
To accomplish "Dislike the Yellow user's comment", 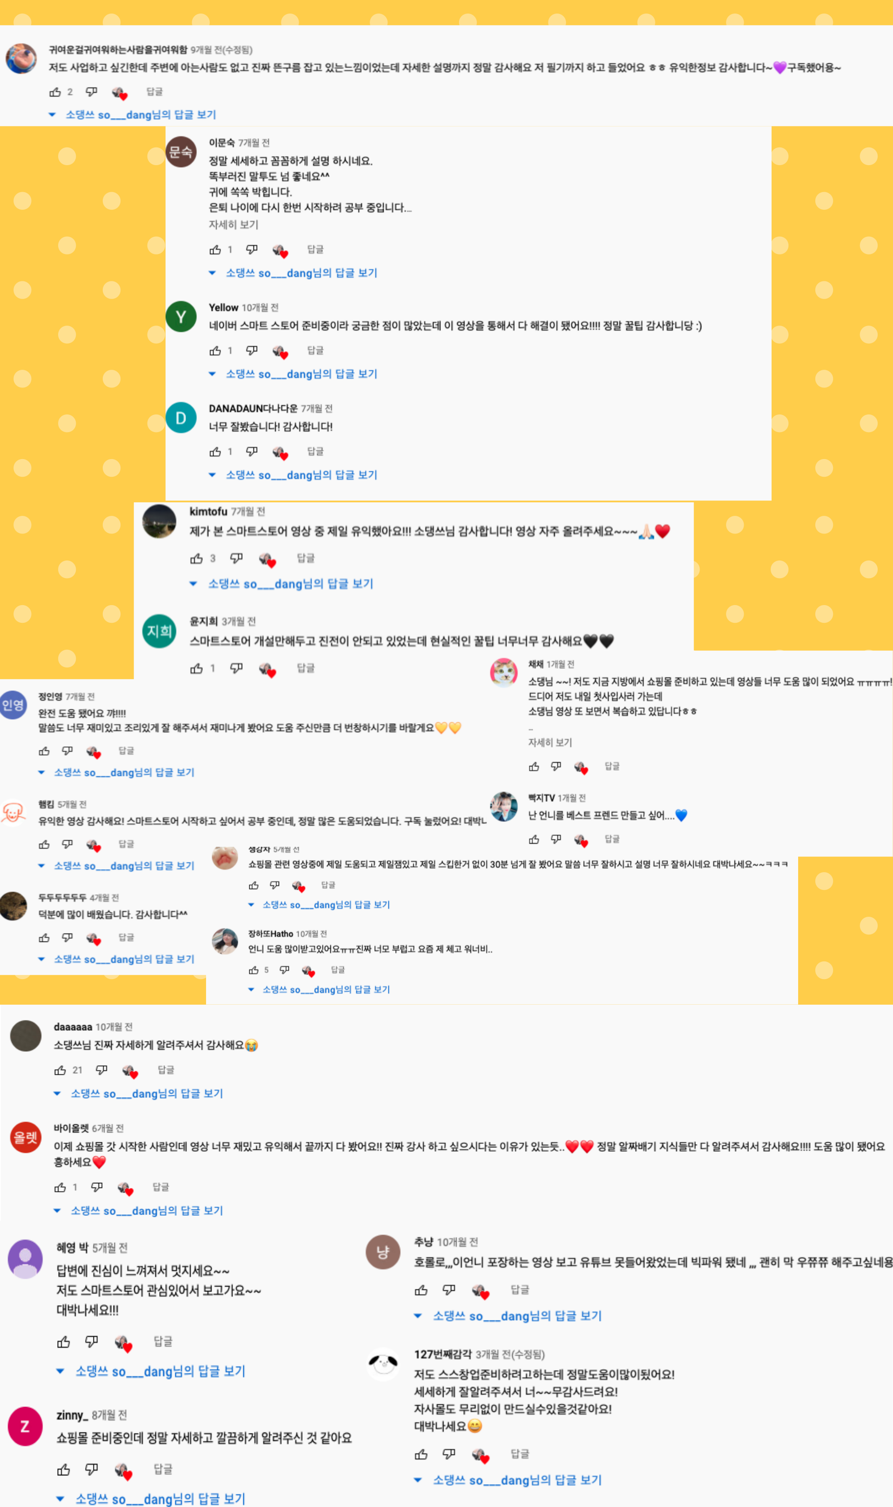I will (x=252, y=350).
